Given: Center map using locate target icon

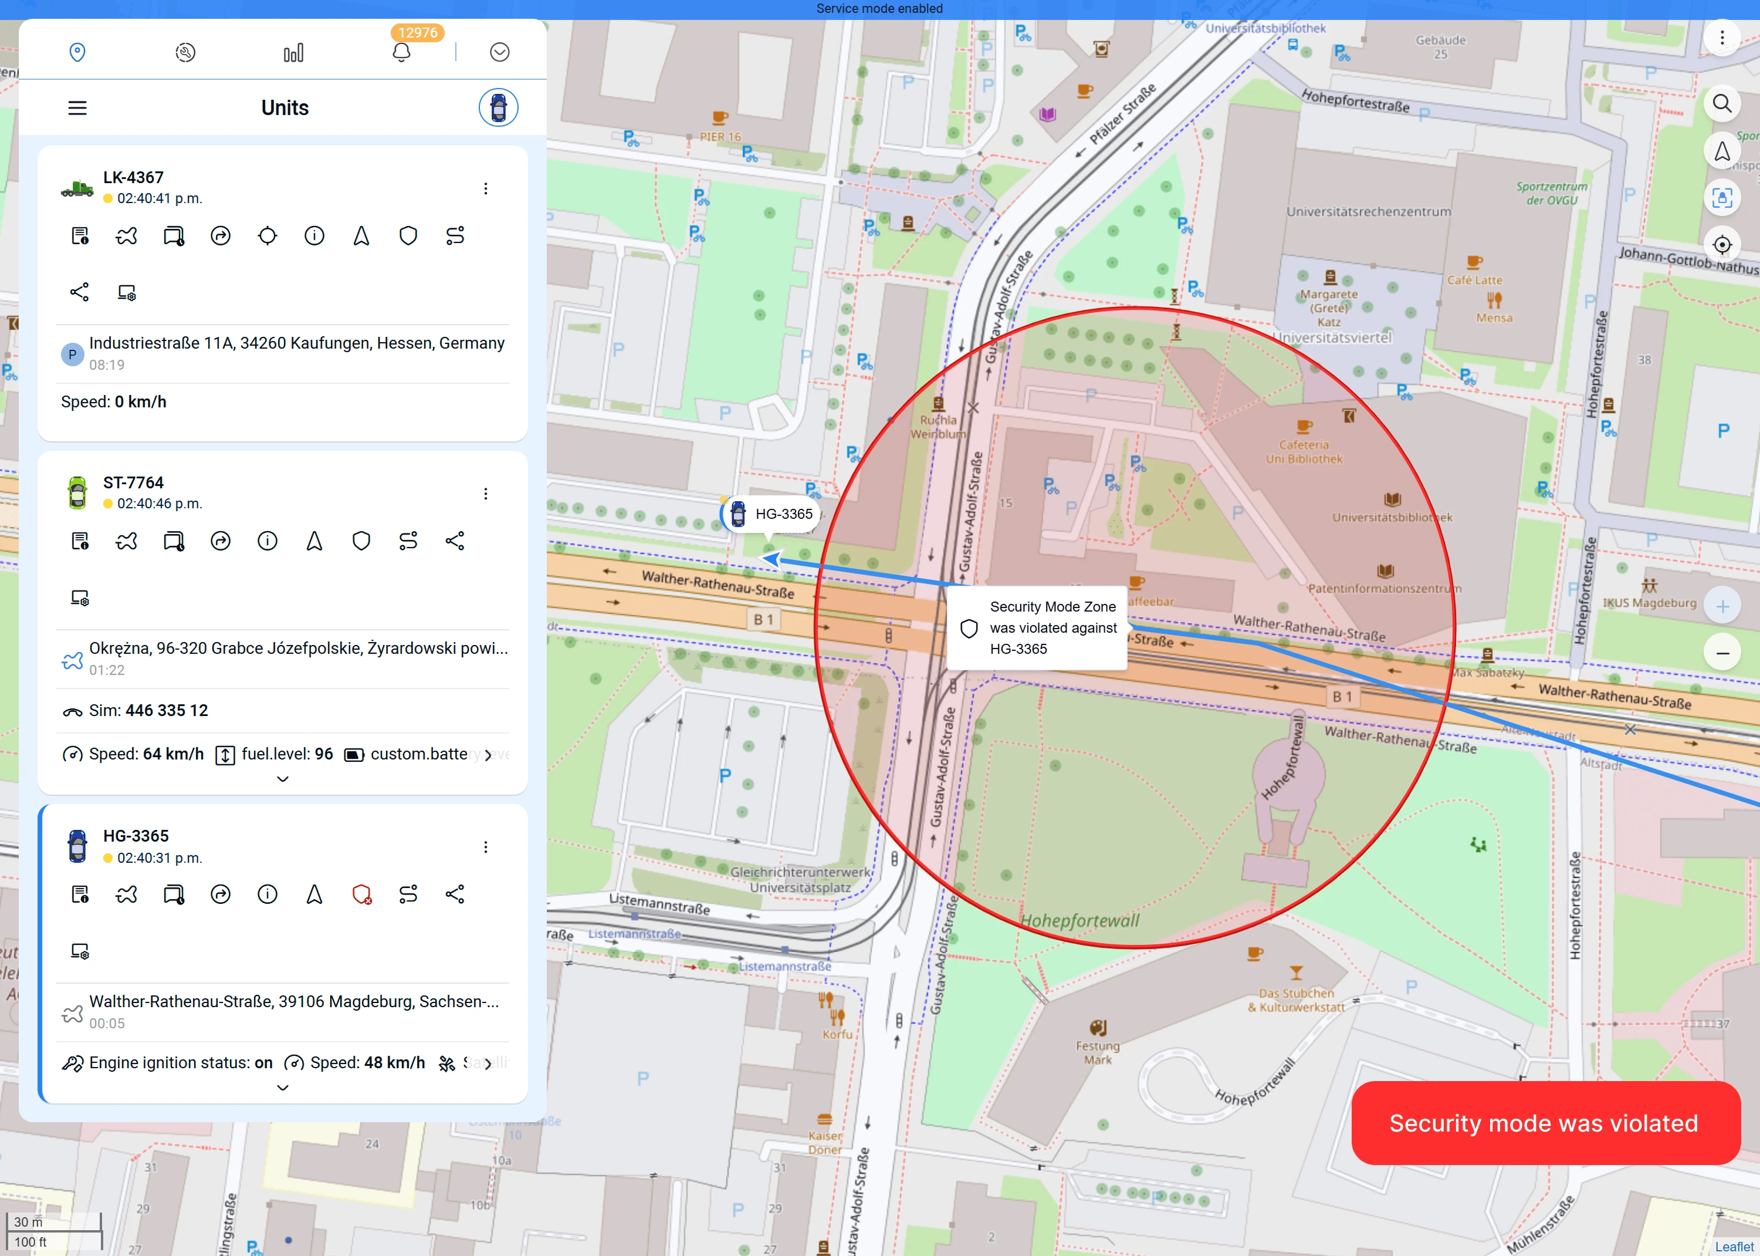Looking at the screenshot, I should click(x=1721, y=245).
